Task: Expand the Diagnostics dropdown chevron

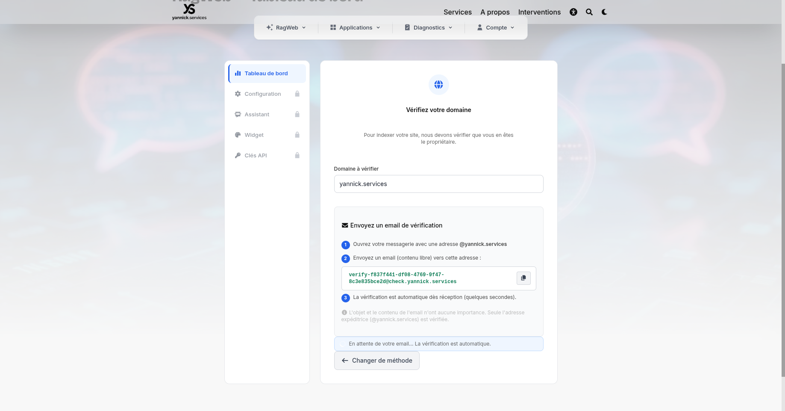Action: 450,28
